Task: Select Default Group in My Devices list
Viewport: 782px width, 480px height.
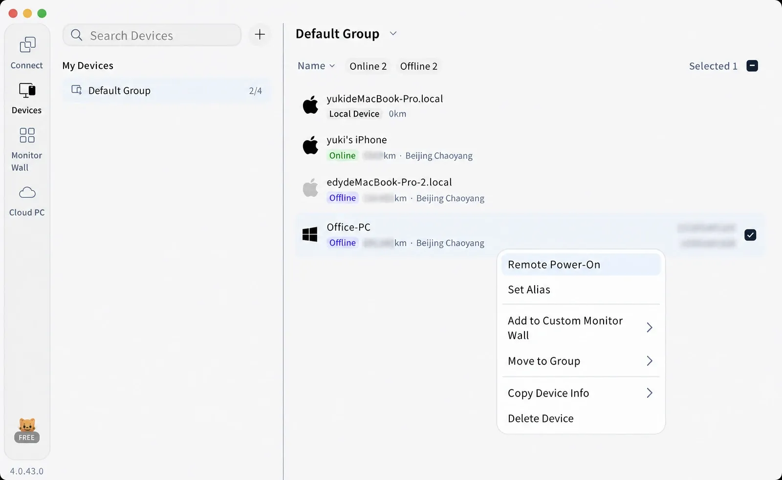Action: (167, 90)
